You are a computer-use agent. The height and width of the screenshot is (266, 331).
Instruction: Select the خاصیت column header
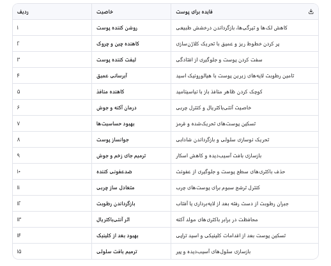tap(104, 12)
